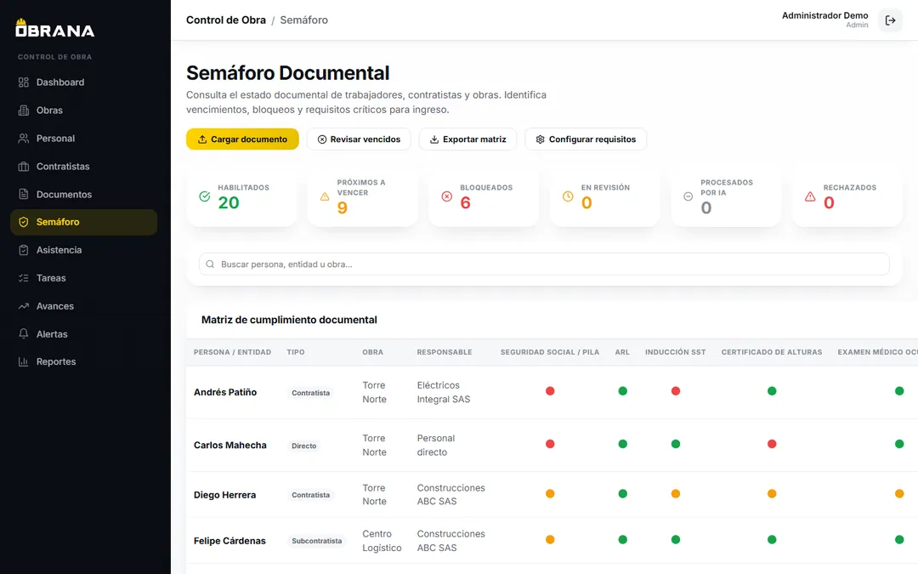This screenshot has height=574, width=918.
Task: Click the Centro Logístico obra cell
Action: (x=382, y=541)
